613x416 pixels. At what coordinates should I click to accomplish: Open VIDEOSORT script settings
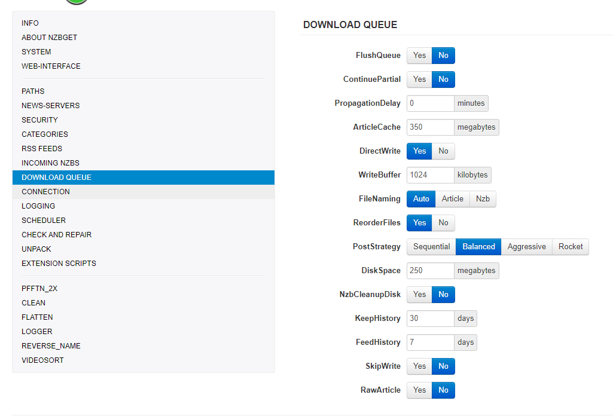42,360
